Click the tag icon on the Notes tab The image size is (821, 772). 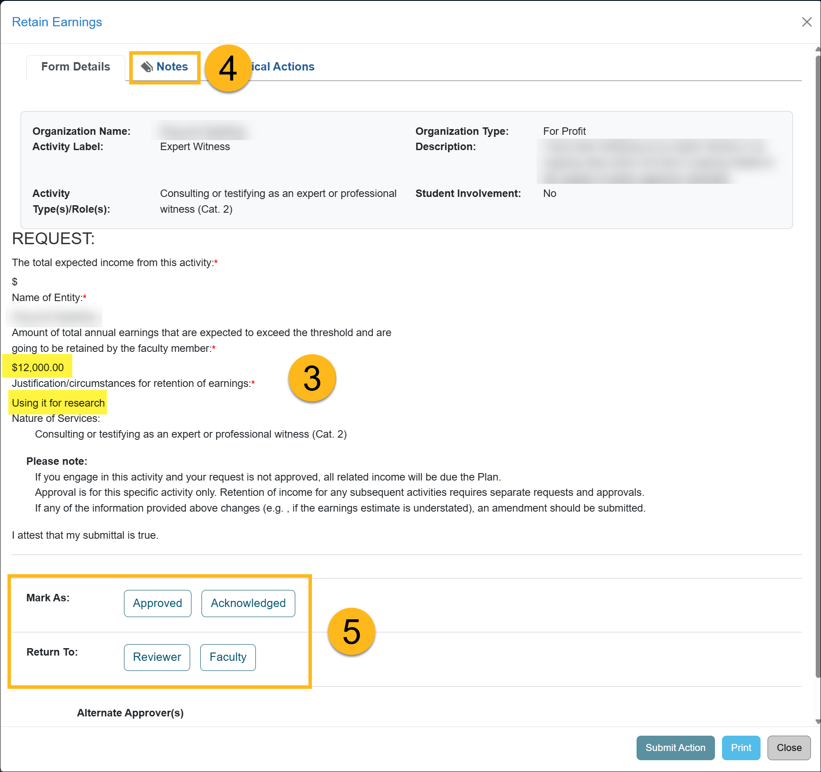click(x=146, y=67)
